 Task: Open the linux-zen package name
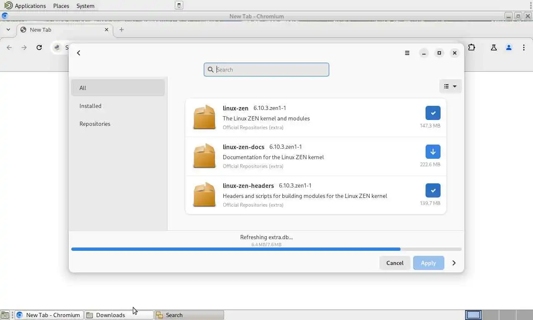click(x=235, y=108)
